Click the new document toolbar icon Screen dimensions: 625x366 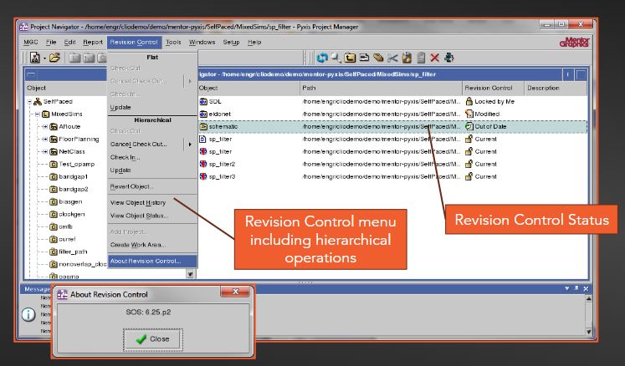click(35, 58)
